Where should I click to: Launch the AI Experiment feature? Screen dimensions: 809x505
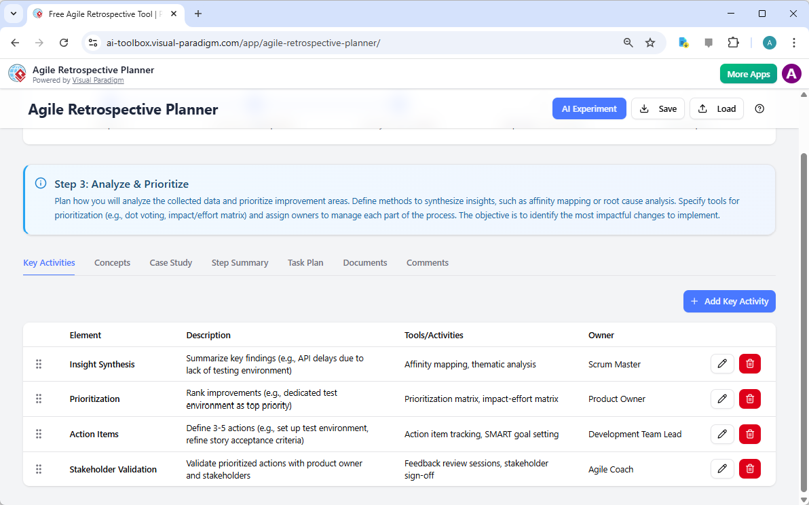click(589, 108)
